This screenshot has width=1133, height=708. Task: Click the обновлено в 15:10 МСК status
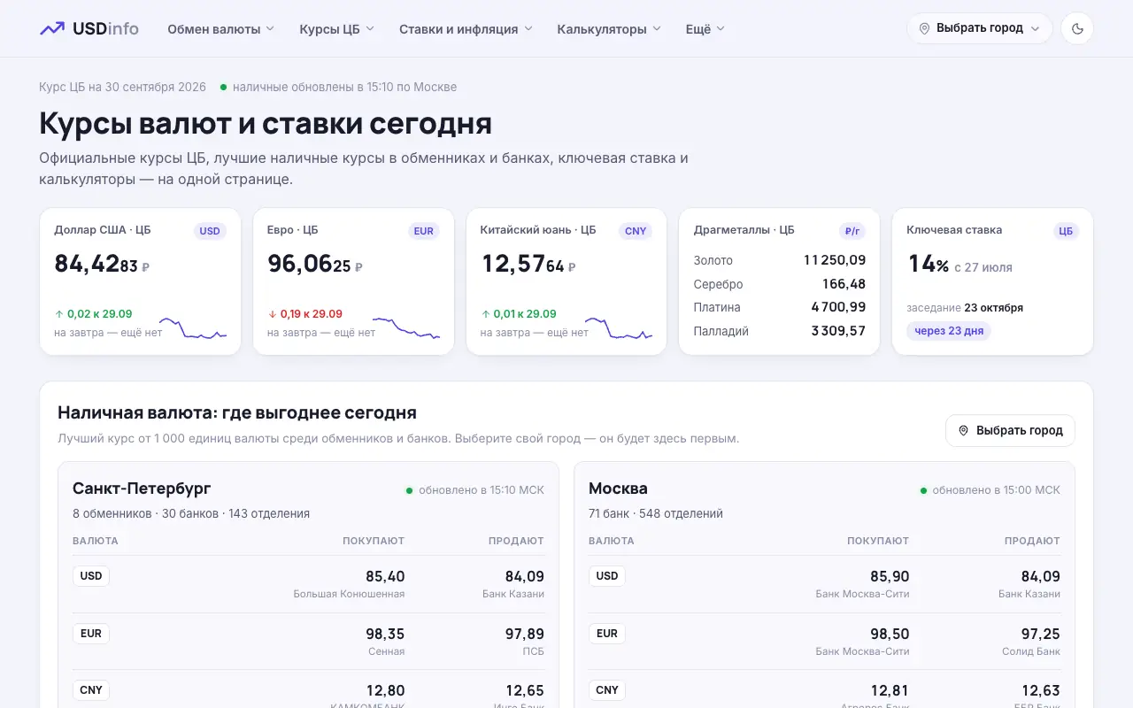coord(475,490)
